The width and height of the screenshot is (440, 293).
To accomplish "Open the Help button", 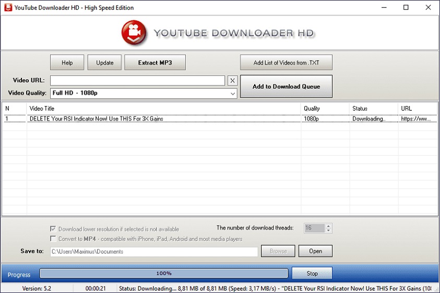I will (67, 62).
